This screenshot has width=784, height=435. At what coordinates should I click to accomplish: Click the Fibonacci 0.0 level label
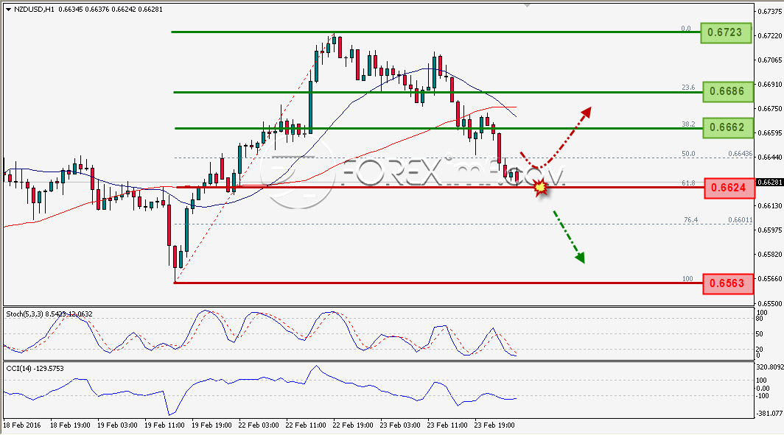coord(686,29)
